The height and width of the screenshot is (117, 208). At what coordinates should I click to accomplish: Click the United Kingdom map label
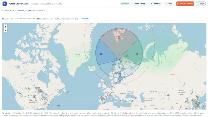tap(102, 83)
